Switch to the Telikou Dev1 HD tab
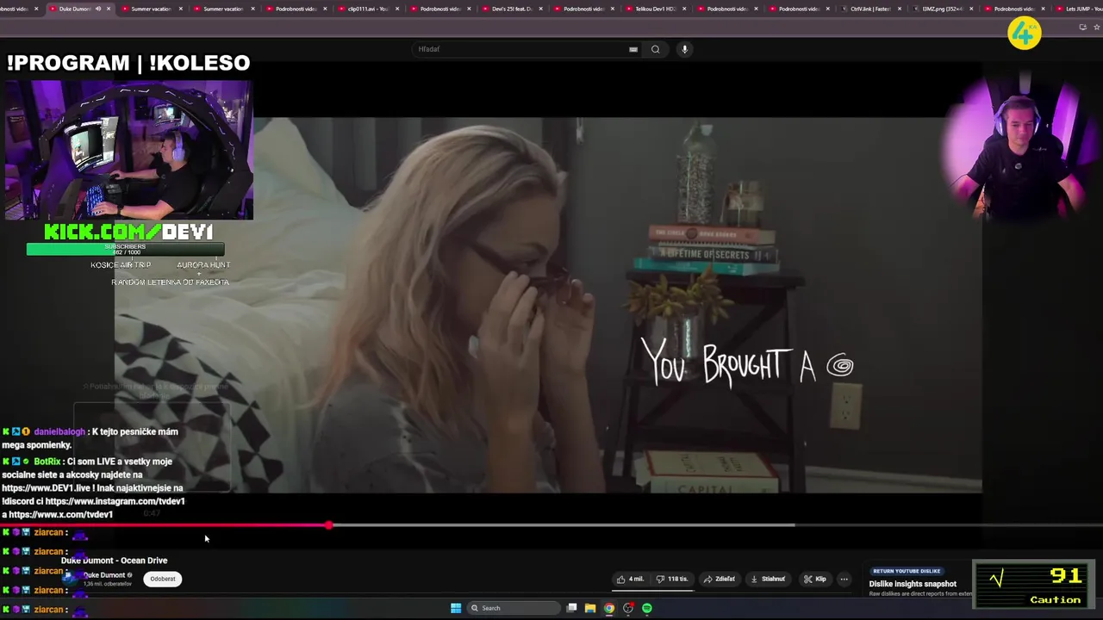 coord(655,9)
